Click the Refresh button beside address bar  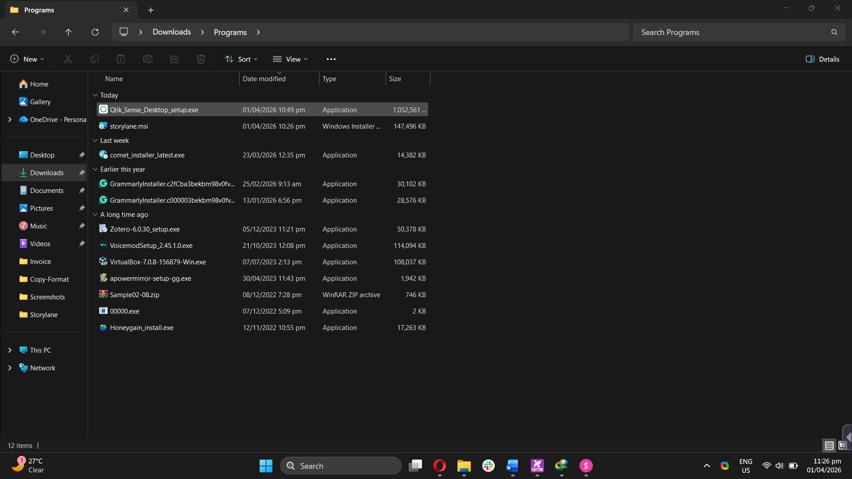pos(95,32)
